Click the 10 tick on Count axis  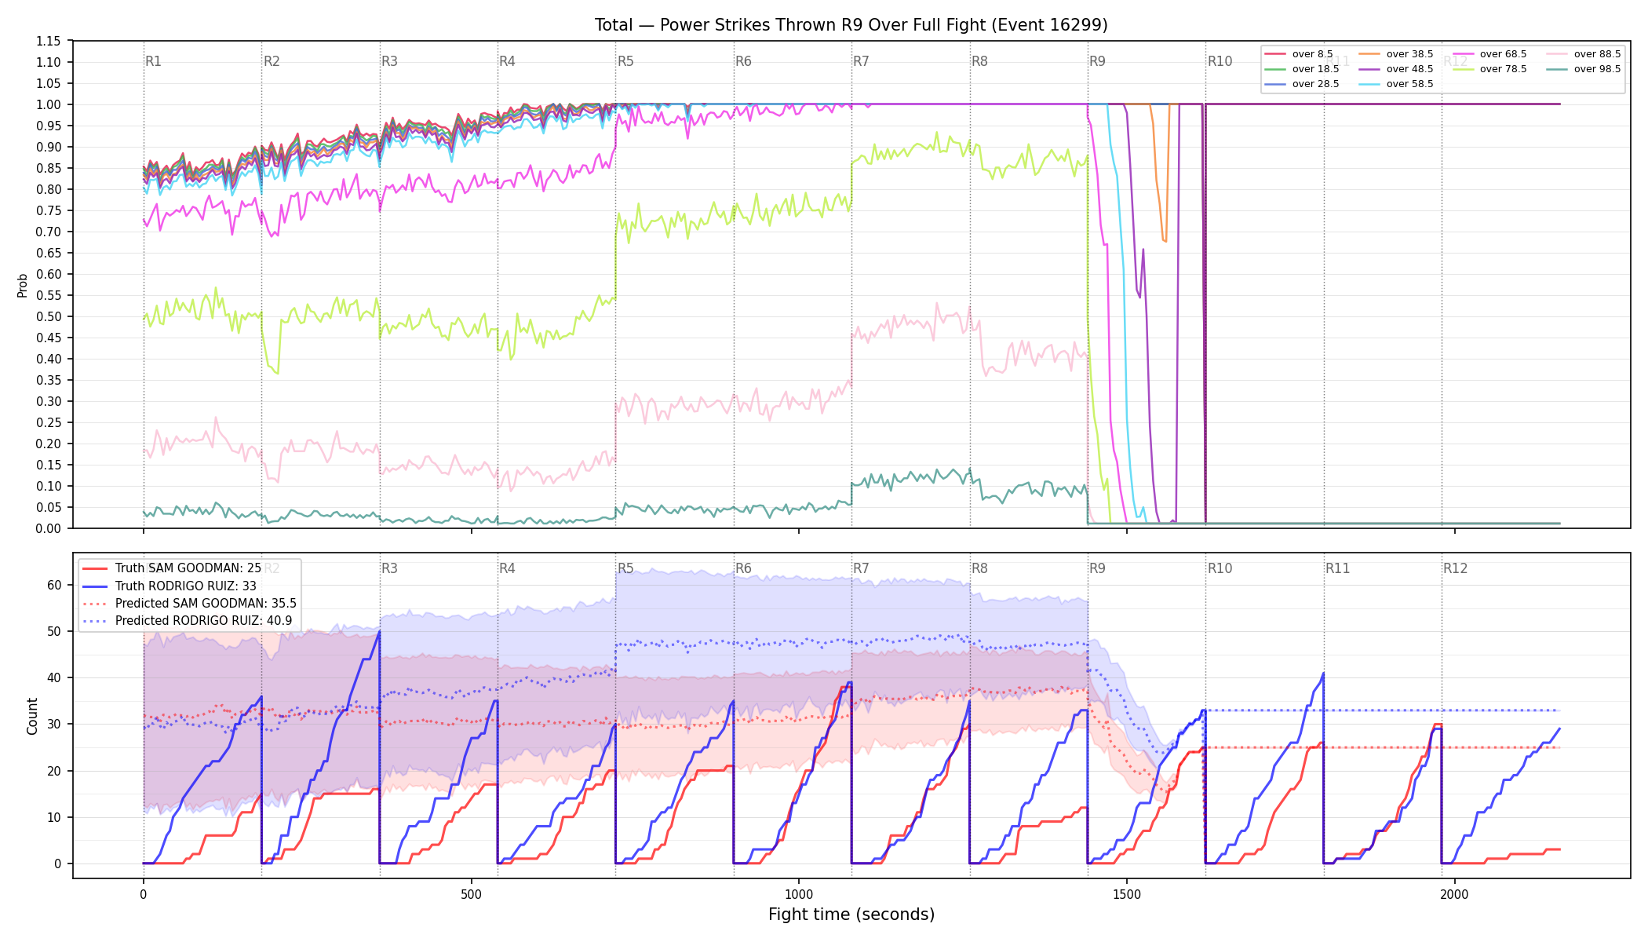(54, 817)
